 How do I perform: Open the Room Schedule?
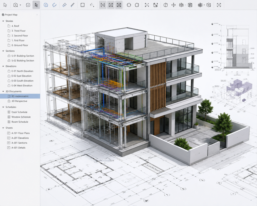point(20,122)
